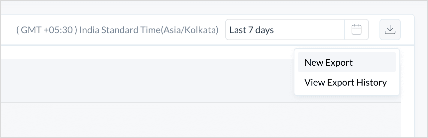Click the export download icon button

[390, 30]
